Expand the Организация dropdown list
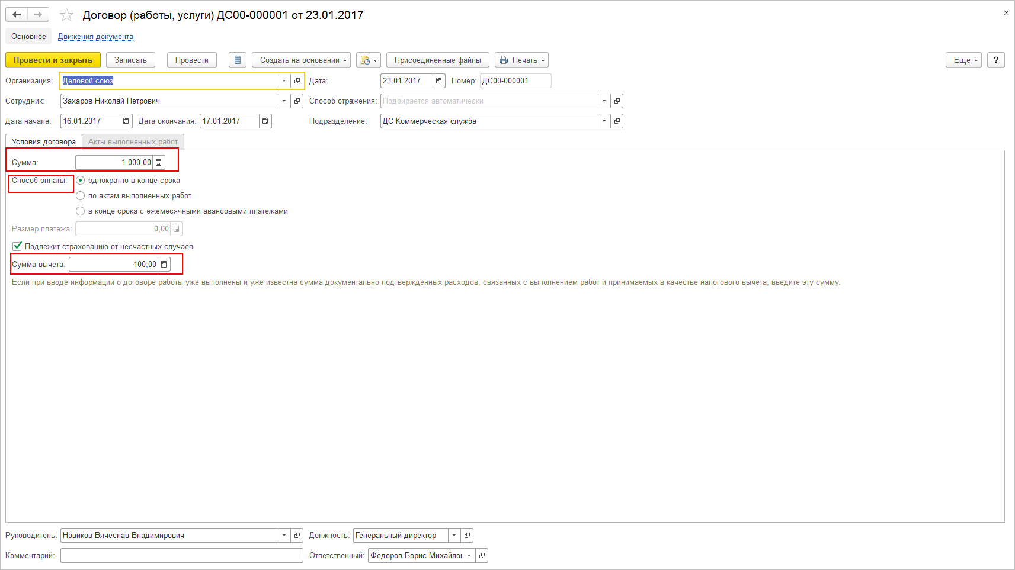Viewport: 1015px width, 570px height. (284, 81)
